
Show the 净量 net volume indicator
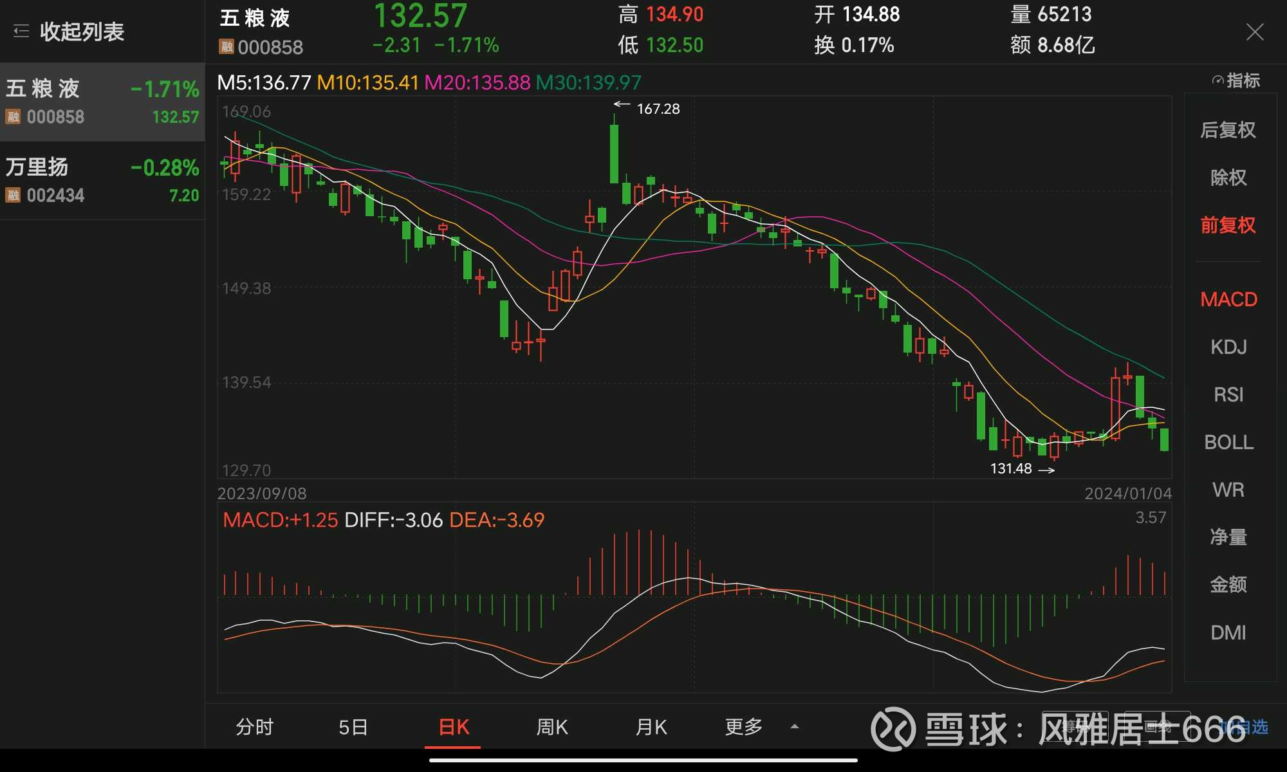(1228, 537)
